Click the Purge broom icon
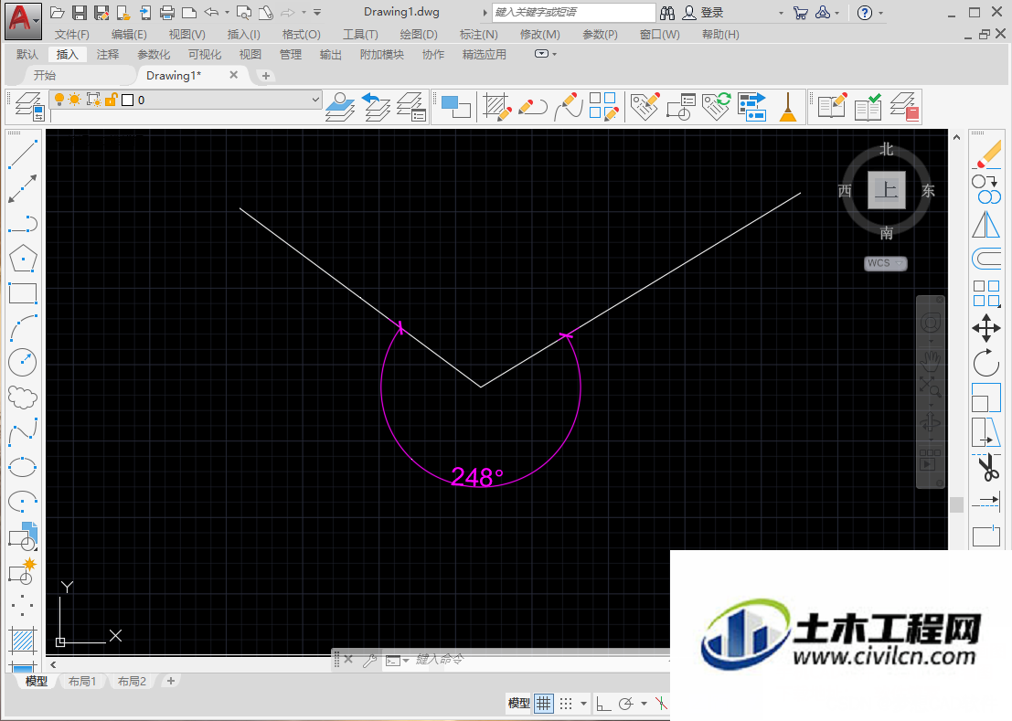Screen dimensions: 1012x721 (787, 106)
